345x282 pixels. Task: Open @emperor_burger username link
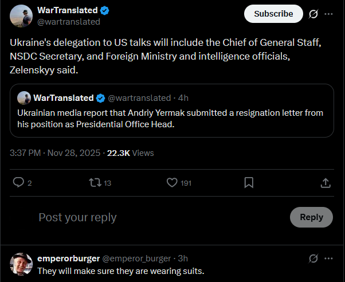click(x=136, y=258)
